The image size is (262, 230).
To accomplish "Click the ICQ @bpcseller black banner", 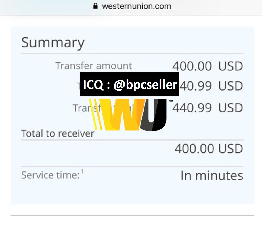I will tap(130, 84).
